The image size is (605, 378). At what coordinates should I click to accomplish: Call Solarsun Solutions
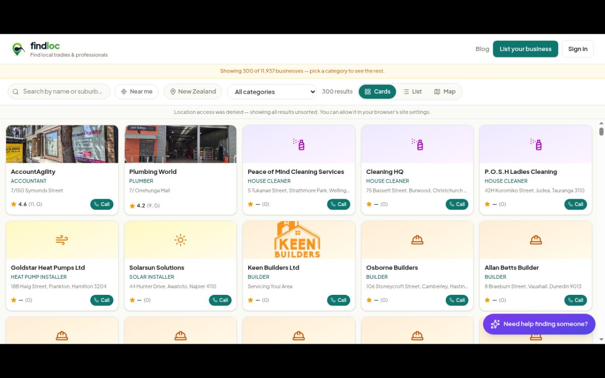(x=220, y=300)
